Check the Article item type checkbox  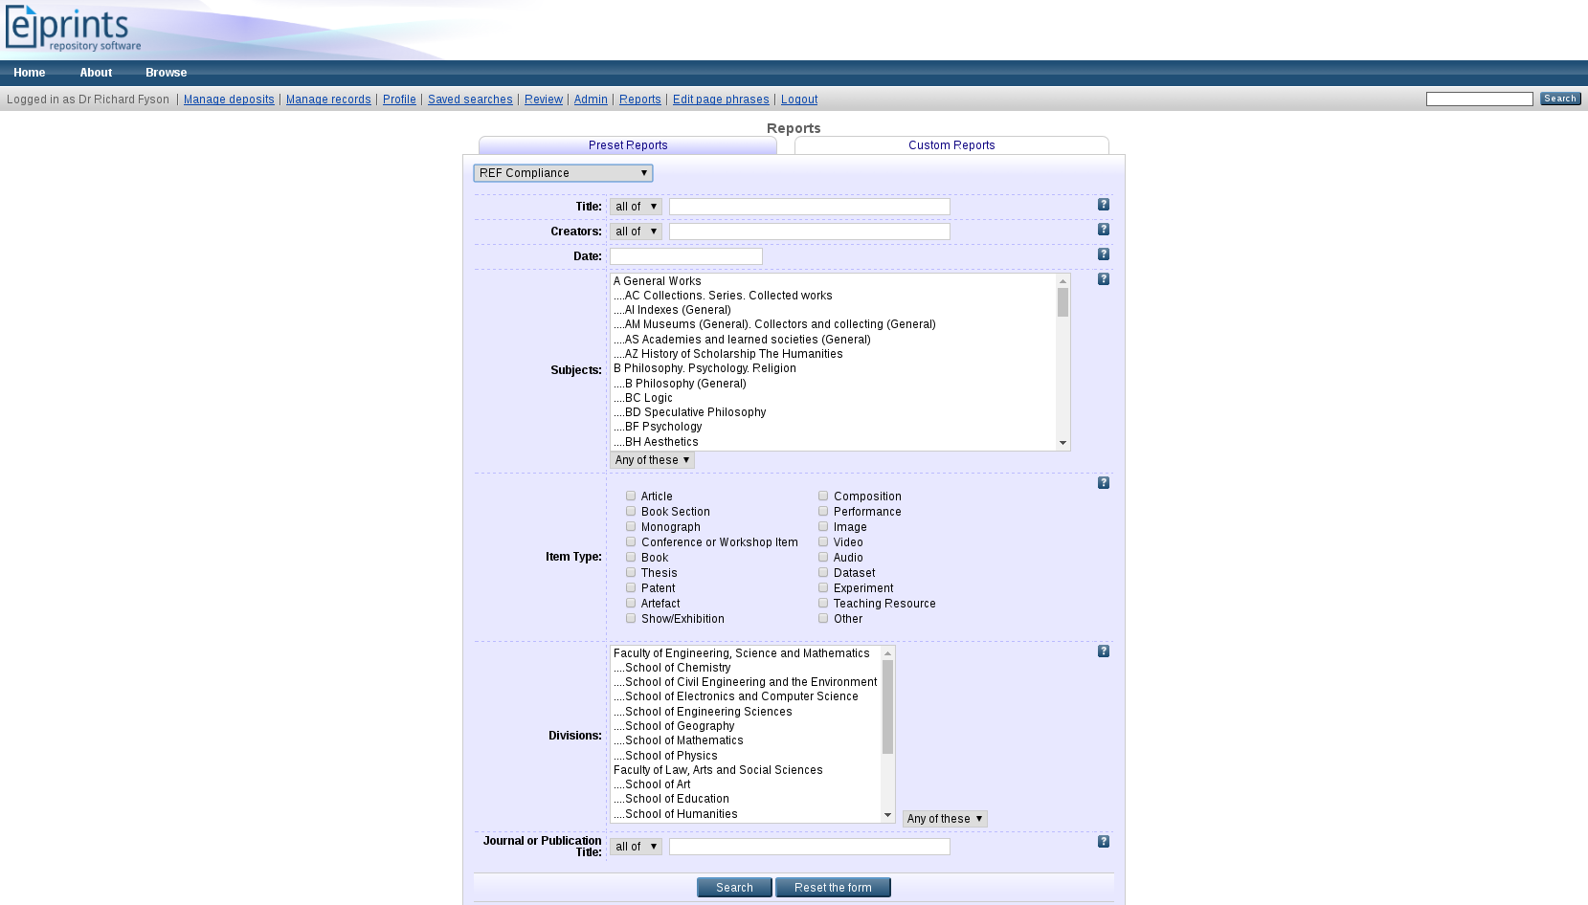point(631,496)
